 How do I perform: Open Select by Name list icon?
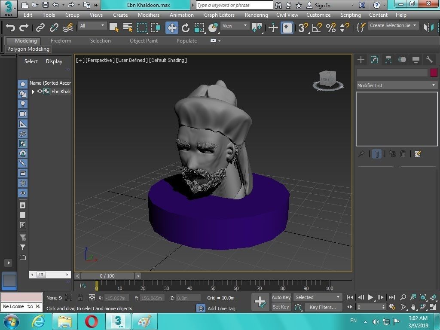click(128, 27)
